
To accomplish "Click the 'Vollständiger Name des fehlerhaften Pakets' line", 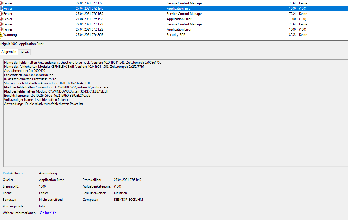I will pos(36,100).
